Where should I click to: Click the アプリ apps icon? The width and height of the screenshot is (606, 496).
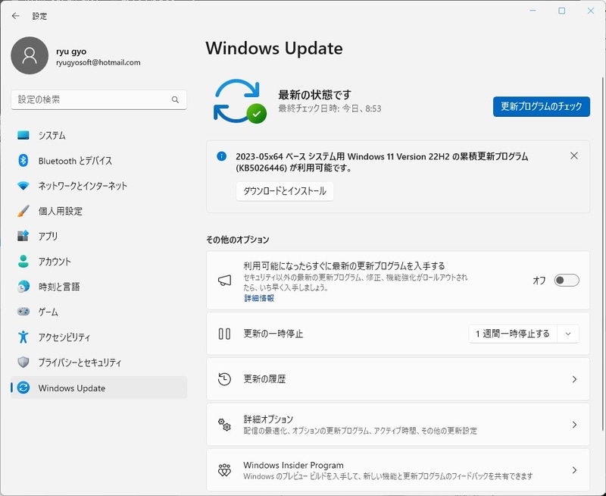pos(23,236)
